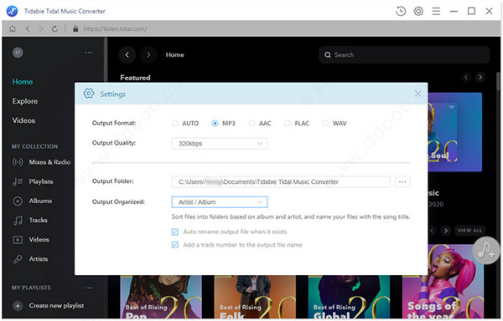Go forward using address bar arrow
The height and width of the screenshot is (321, 503).
click(41, 28)
